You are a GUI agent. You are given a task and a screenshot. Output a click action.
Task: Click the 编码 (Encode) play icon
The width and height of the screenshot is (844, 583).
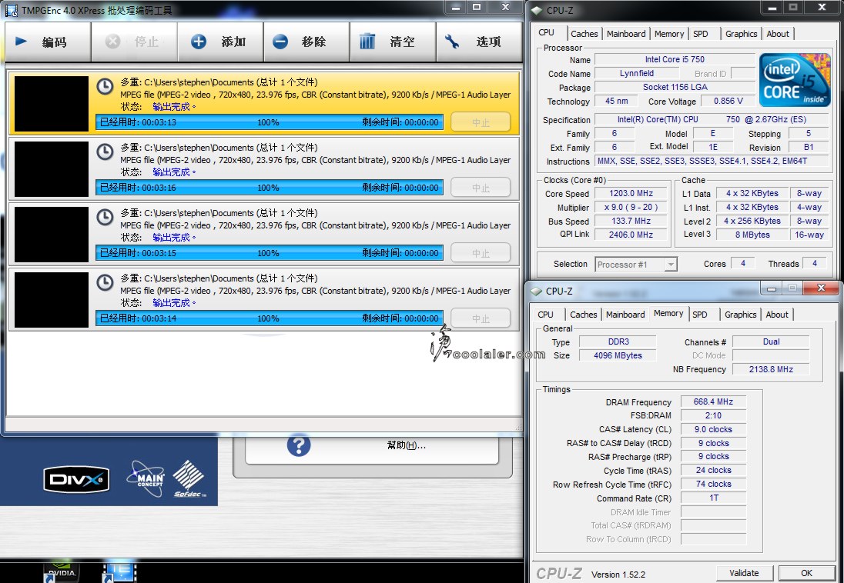click(x=21, y=42)
